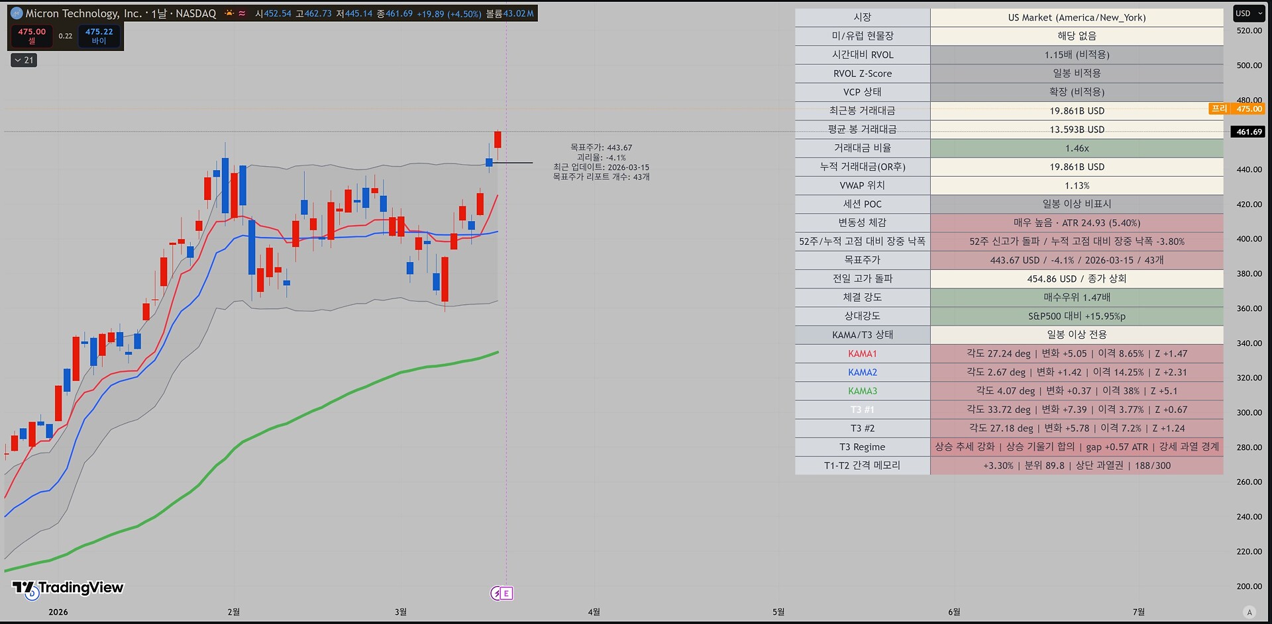Viewport: 1272px width, 624px height.
Task: Click the RVOL Z-Score row label
Action: click(863, 73)
